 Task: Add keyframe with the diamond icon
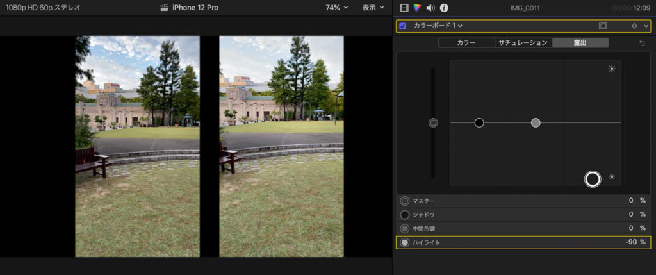(634, 26)
